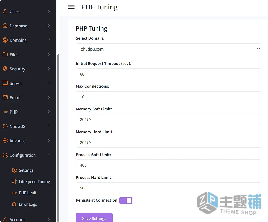Click the PHP badge icon beside PHP menu
Screen dimensions: 268x222
coord(5,112)
